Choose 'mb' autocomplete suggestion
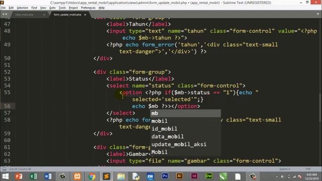The width and height of the screenshot is (322, 181). coord(186,113)
